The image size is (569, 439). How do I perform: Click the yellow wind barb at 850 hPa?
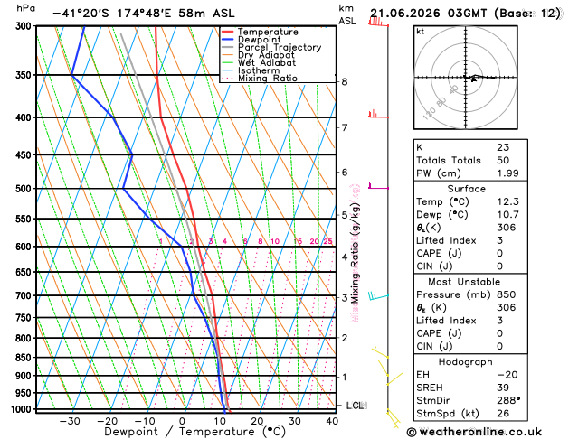click(x=380, y=353)
